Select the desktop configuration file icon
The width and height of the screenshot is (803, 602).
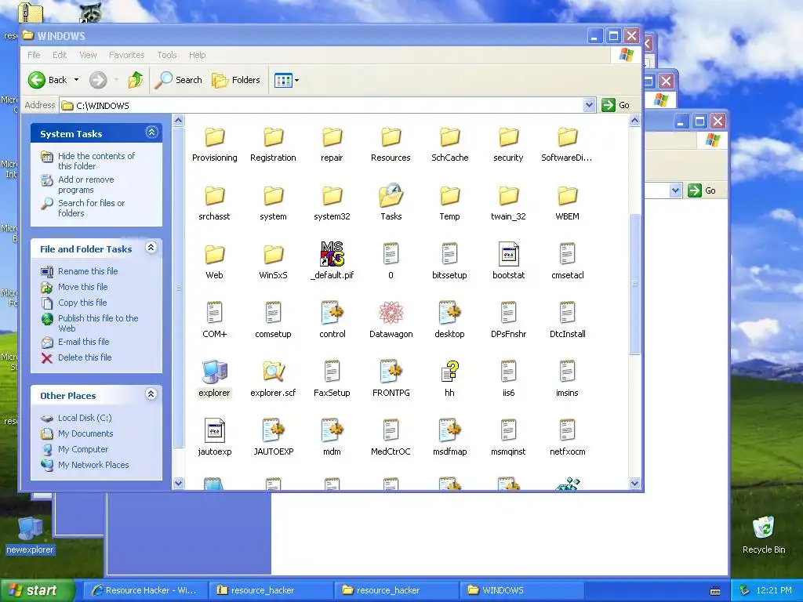pyautogui.click(x=449, y=313)
